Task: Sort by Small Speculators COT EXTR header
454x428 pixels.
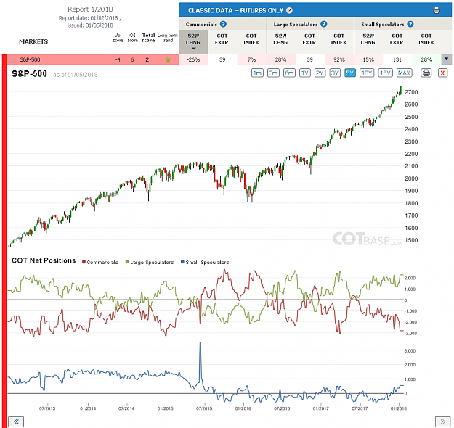Action: (397, 39)
